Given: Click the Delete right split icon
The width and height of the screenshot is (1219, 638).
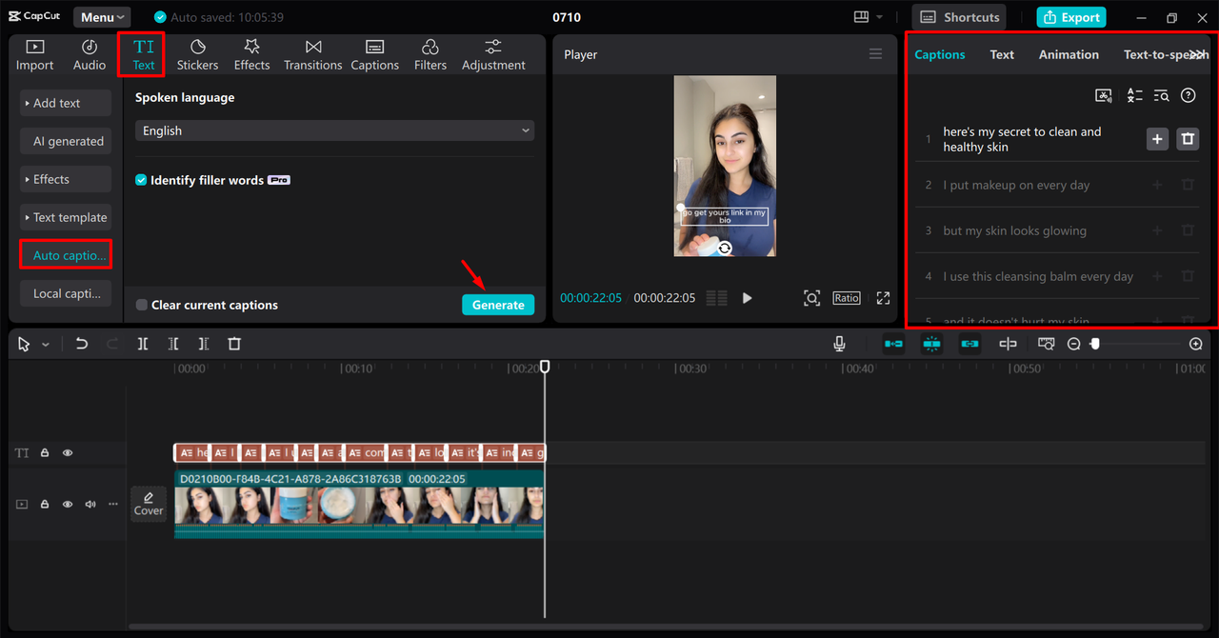Looking at the screenshot, I should click(204, 344).
